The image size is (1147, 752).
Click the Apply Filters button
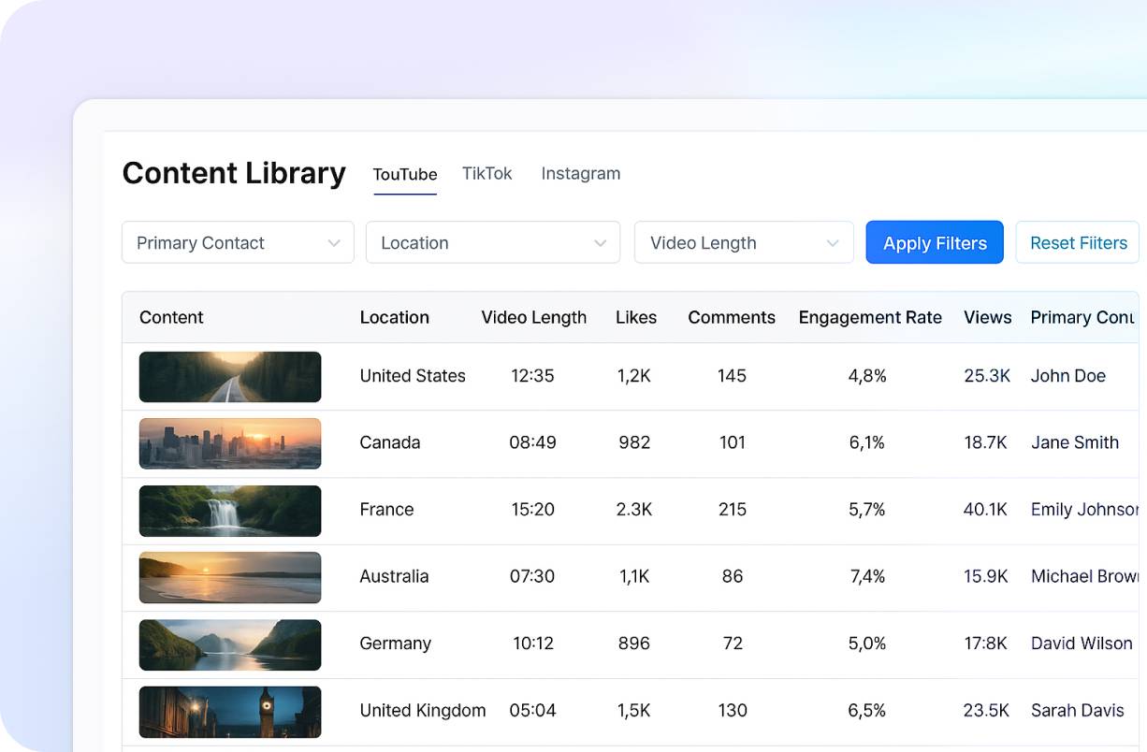[x=934, y=243]
